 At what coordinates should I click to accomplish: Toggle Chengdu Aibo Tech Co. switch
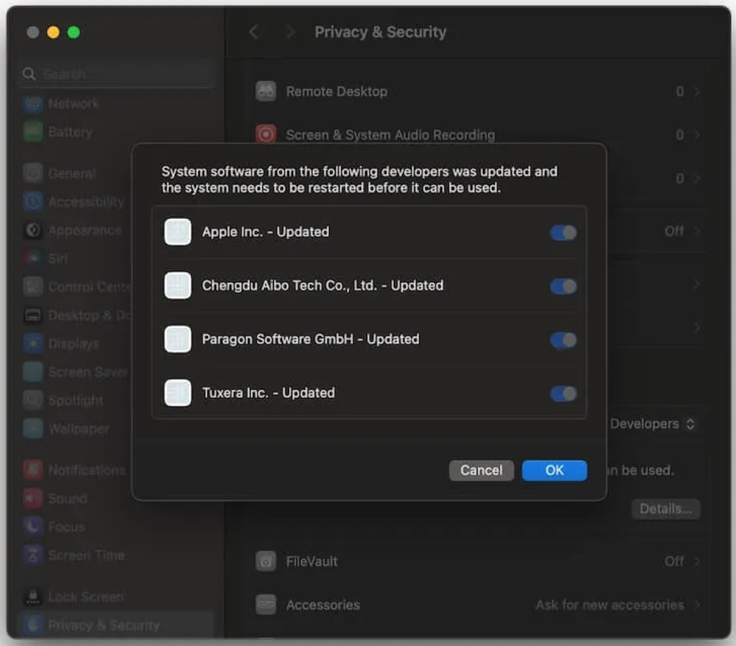pos(563,286)
